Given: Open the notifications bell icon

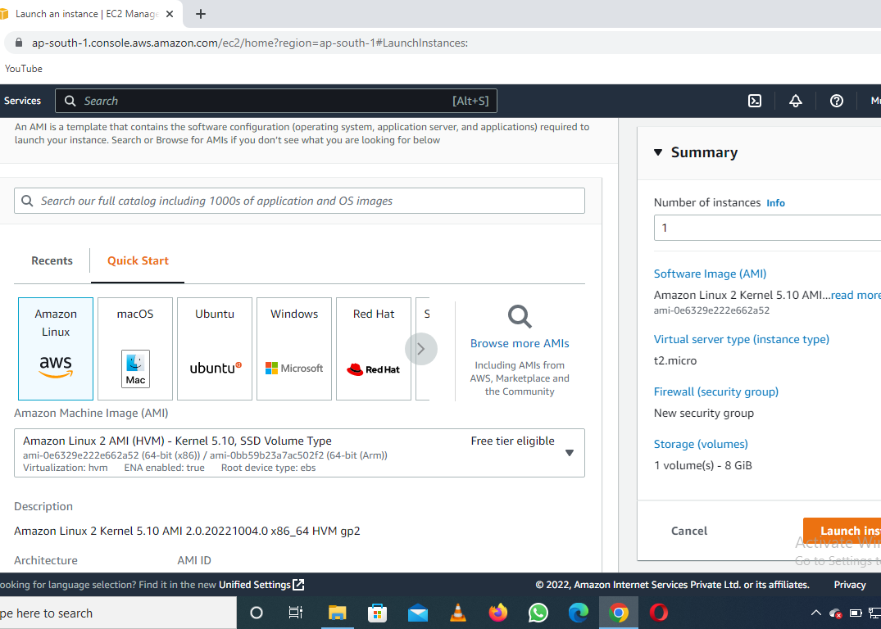Looking at the screenshot, I should [796, 101].
